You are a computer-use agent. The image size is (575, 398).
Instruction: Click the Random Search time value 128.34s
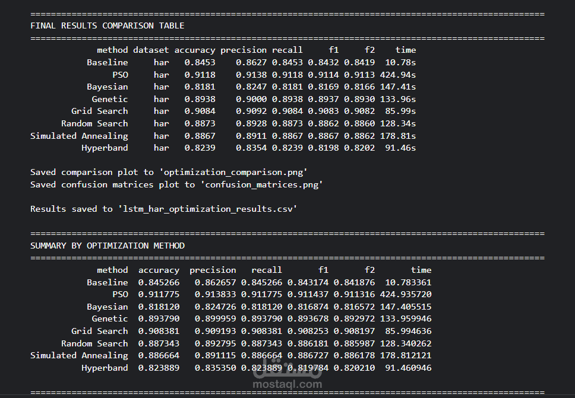[x=400, y=123]
